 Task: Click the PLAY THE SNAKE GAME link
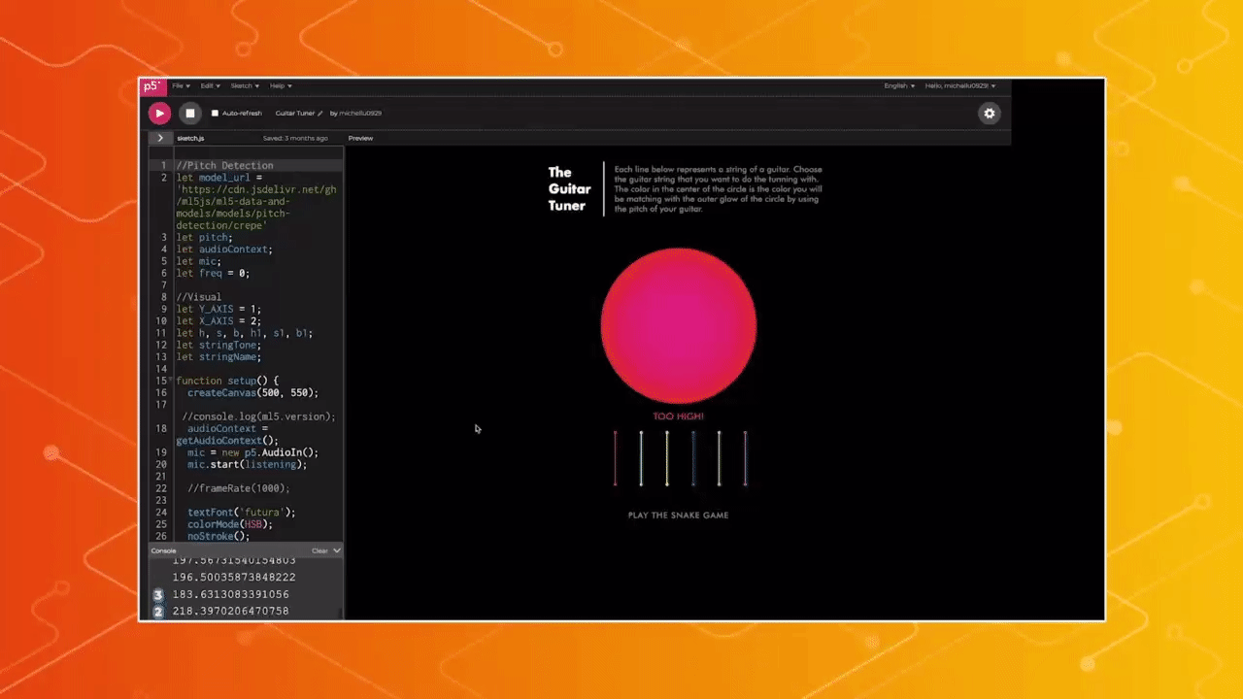[x=678, y=516]
